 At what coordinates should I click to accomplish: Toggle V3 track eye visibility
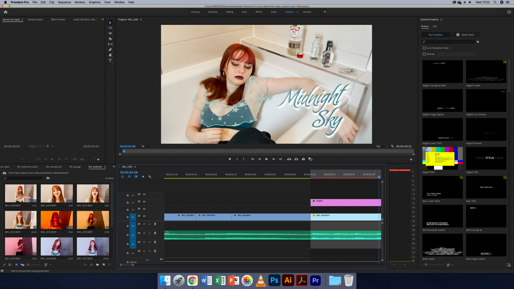144,202
